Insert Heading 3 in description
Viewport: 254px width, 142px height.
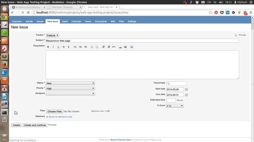click(85, 47)
